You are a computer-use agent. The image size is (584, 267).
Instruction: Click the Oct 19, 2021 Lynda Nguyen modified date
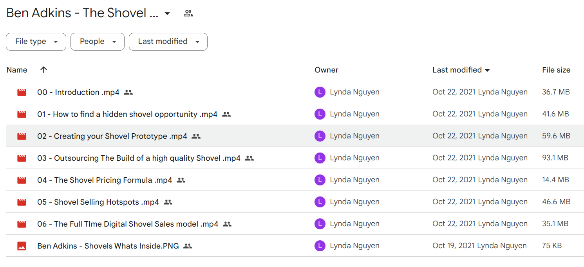[x=479, y=246]
